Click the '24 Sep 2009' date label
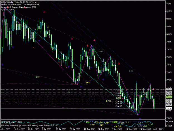Screen dimensions: 174x131 145,129
